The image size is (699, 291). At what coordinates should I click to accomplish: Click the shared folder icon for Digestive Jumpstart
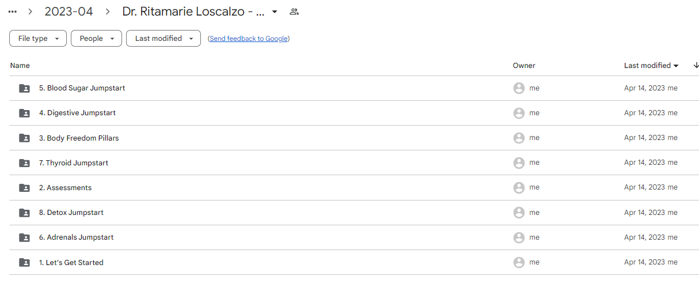pyautogui.click(x=24, y=113)
